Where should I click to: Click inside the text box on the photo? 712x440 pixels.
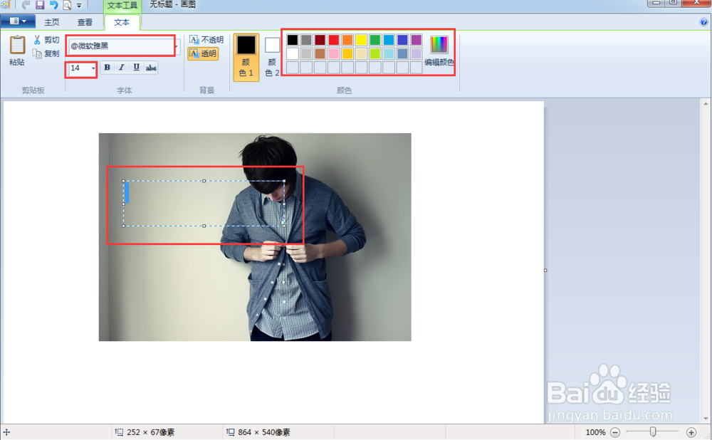(204, 204)
